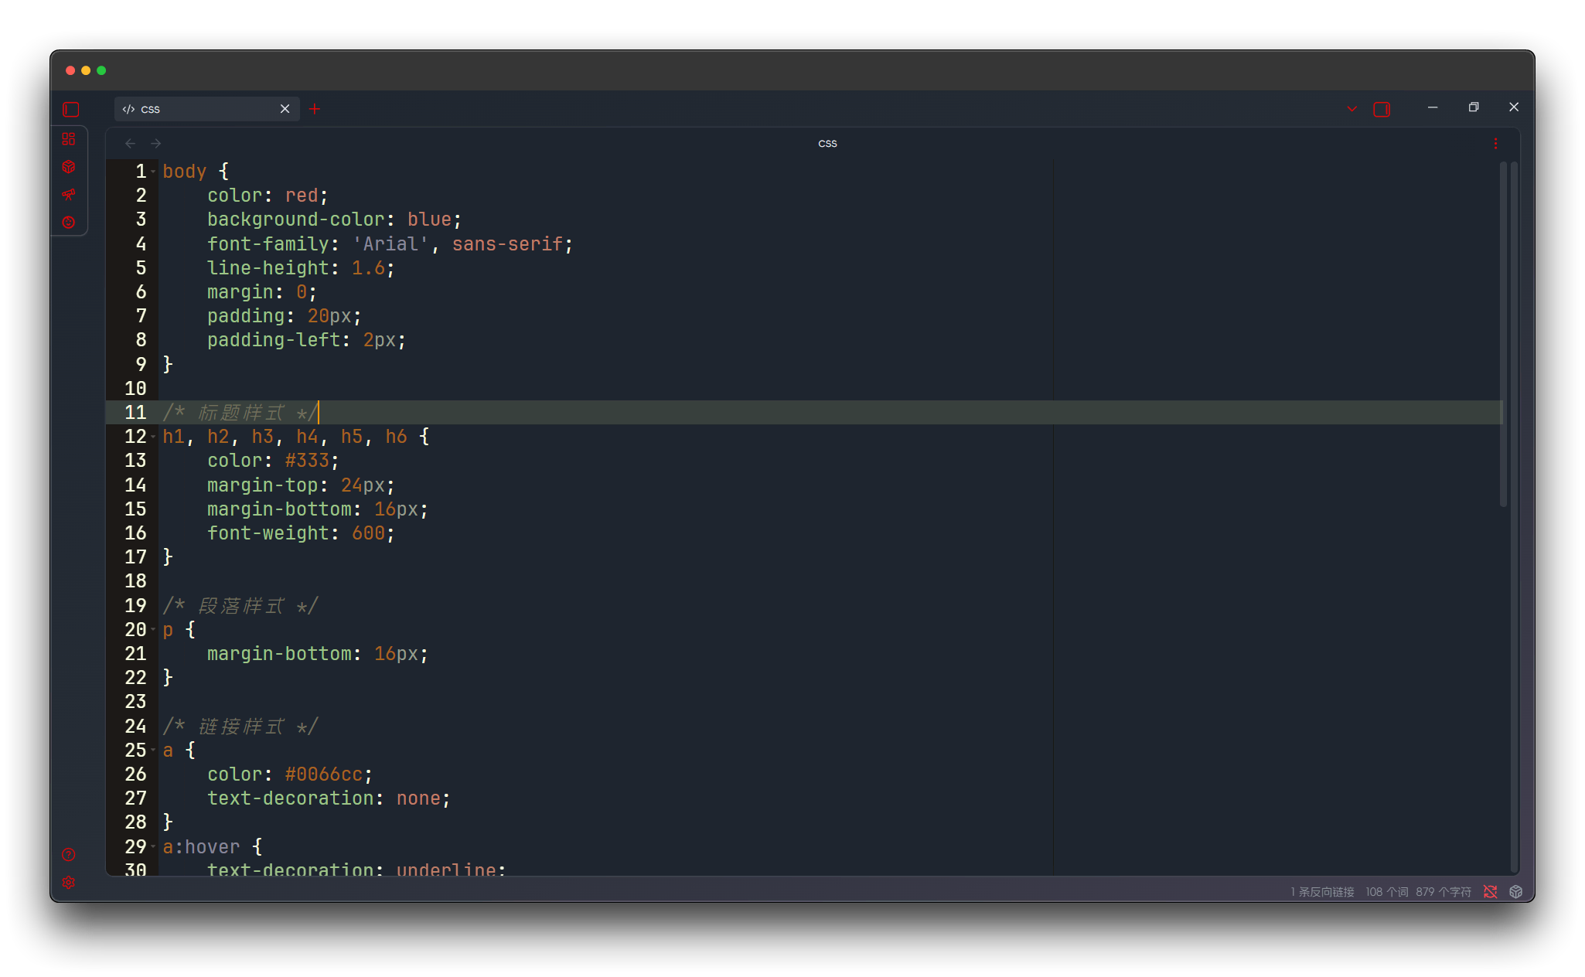The width and height of the screenshot is (1585, 977).
Task: Navigate forward using the right arrow
Action: 155,143
